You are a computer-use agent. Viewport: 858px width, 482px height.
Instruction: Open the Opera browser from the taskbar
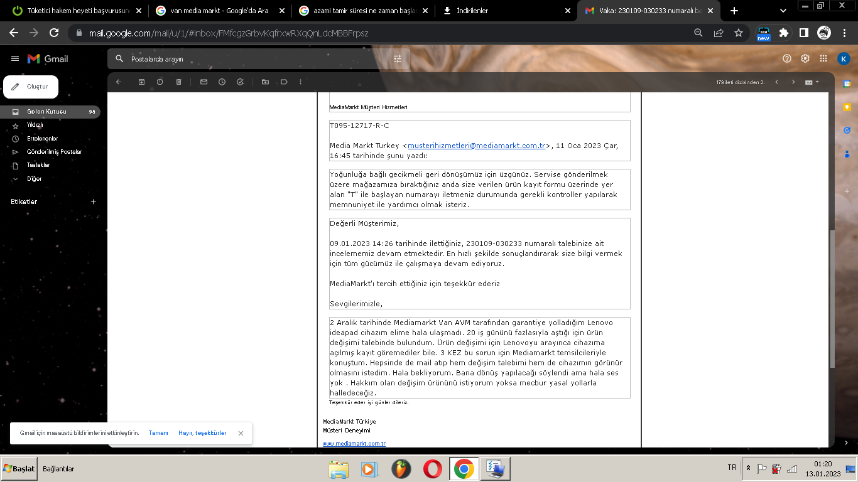point(432,469)
